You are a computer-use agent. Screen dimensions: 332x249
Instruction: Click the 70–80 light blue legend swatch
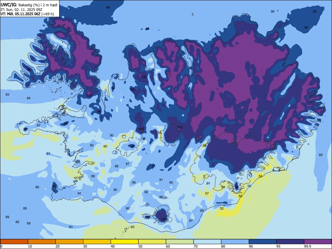coord(207,242)
